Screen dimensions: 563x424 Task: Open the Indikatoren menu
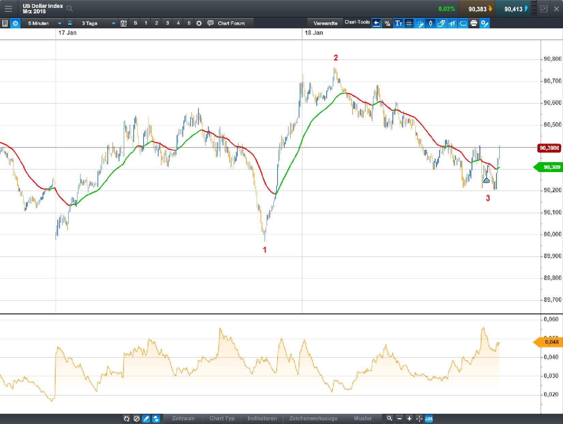(262, 418)
